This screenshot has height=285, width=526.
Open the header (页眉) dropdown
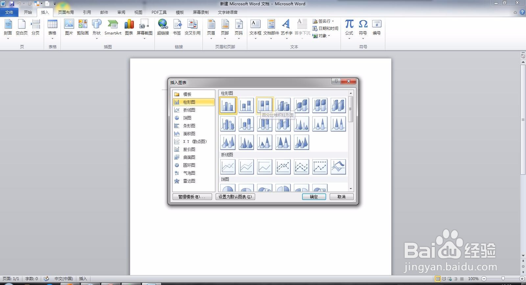(211, 29)
